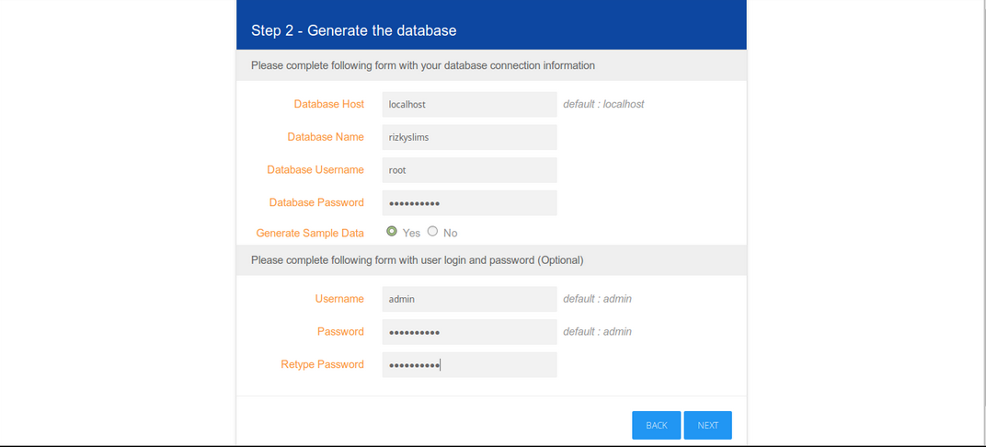Click the NEXT button

click(707, 425)
